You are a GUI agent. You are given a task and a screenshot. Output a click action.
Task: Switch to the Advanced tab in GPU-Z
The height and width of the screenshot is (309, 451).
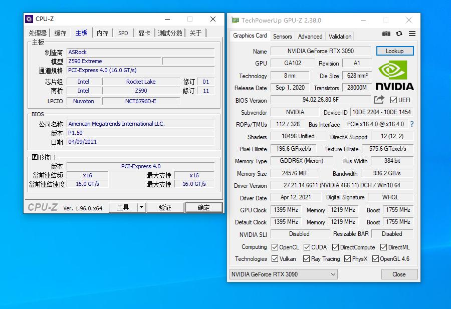coord(310,37)
